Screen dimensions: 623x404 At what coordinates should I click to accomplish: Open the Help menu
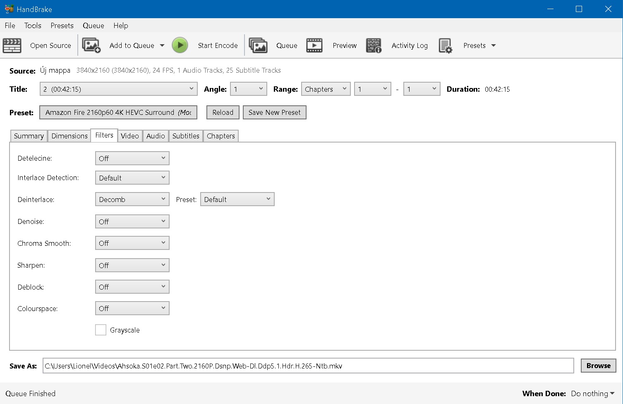click(121, 25)
